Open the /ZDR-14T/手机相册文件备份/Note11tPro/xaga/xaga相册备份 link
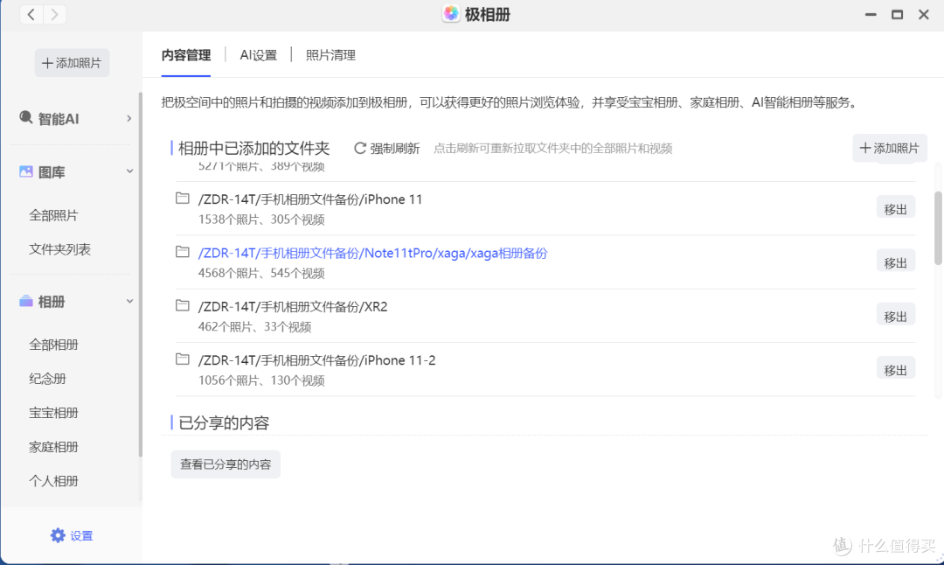Viewport: 944px width, 565px height. [x=372, y=253]
